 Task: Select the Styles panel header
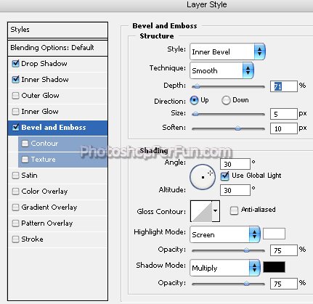coord(57,30)
